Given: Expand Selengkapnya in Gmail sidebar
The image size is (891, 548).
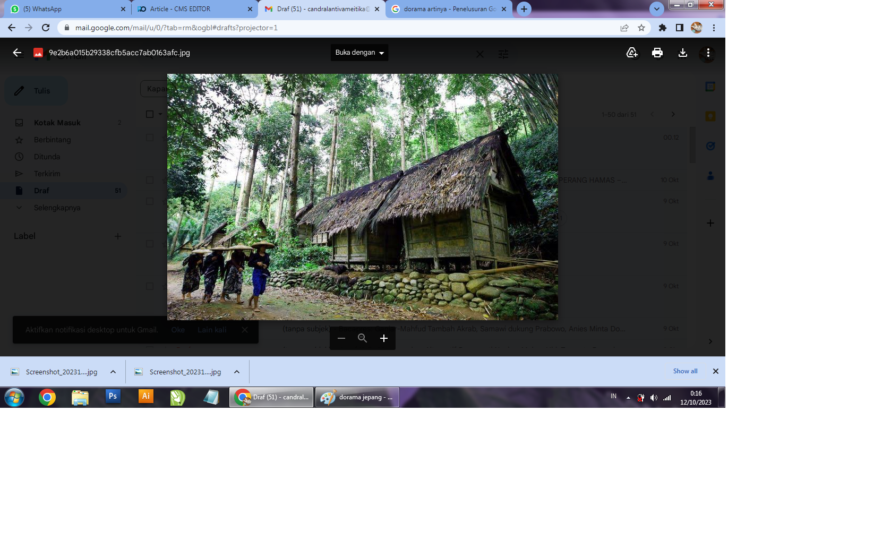Looking at the screenshot, I should pos(64,208).
